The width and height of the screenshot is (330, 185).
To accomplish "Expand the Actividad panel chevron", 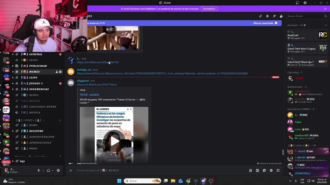I will point(326,25).
